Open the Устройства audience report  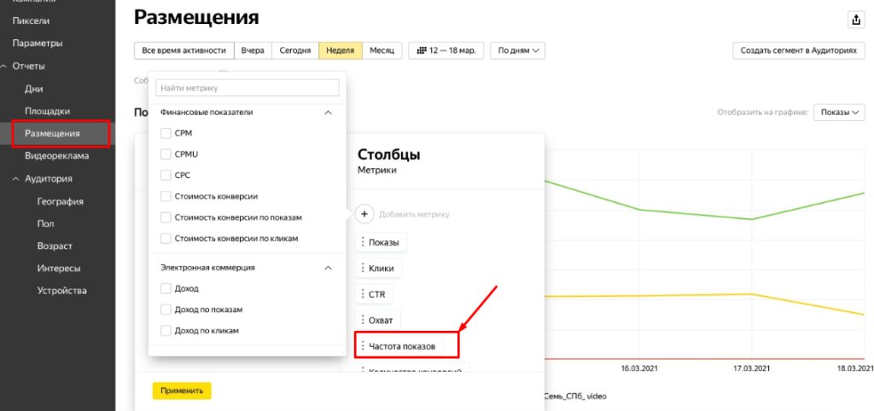[61, 291]
